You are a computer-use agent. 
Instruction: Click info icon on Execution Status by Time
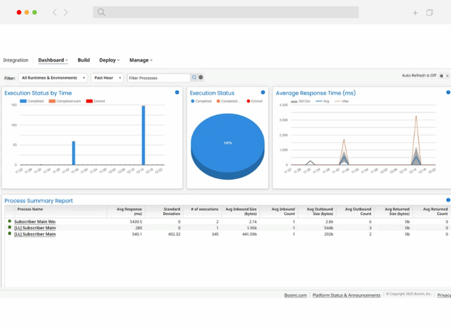point(177,92)
